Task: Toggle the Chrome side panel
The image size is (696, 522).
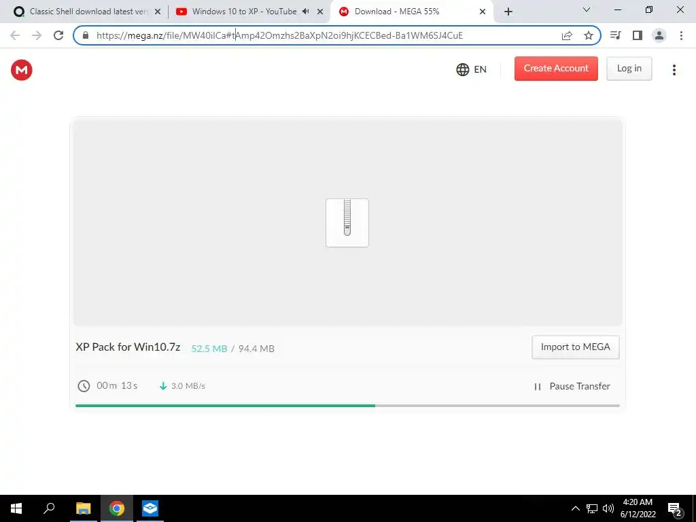Action: (x=638, y=35)
